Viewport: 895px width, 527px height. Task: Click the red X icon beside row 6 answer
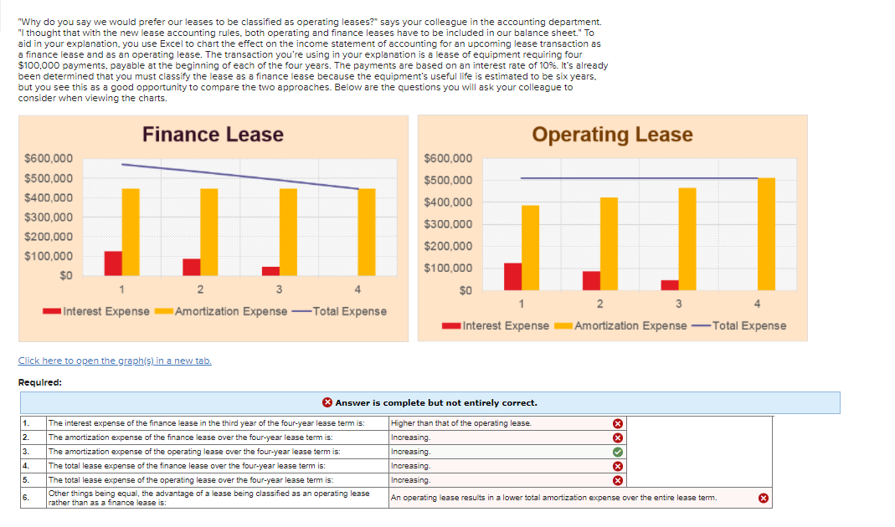(764, 498)
